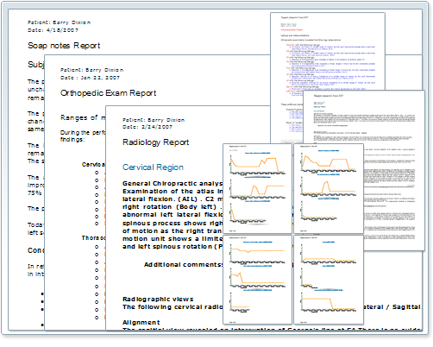Click the "Ranges of m" section heading
Screen dimensions: 433x347
(x=83, y=117)
